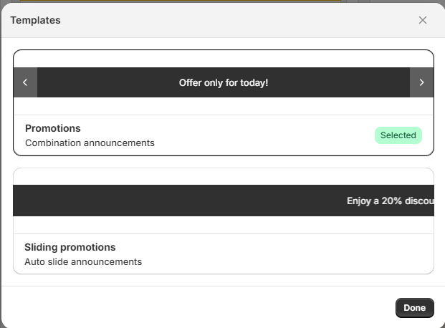Show previous announcement with left chevron arrow
This screenshot has height=328, width=445.
point(25,82)
